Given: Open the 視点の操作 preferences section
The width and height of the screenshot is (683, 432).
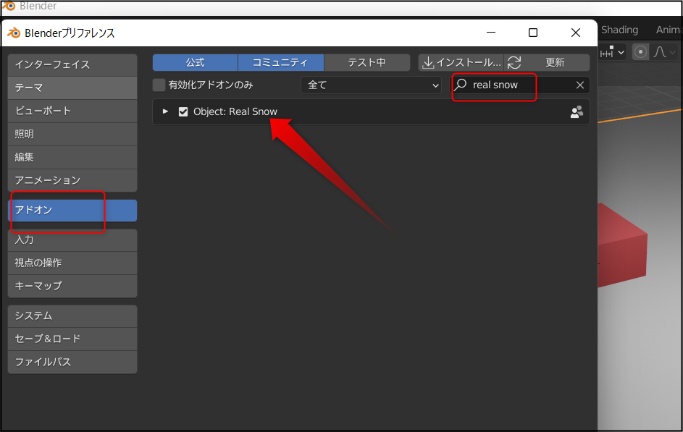Looking at the screenshot, I should click(72, 263).
